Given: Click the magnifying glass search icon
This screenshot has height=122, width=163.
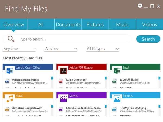Looking at the screenshot, I should [11, 39].
